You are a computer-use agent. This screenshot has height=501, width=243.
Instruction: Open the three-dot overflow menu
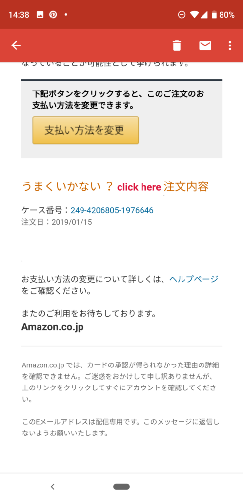click(x=230, y=46)
